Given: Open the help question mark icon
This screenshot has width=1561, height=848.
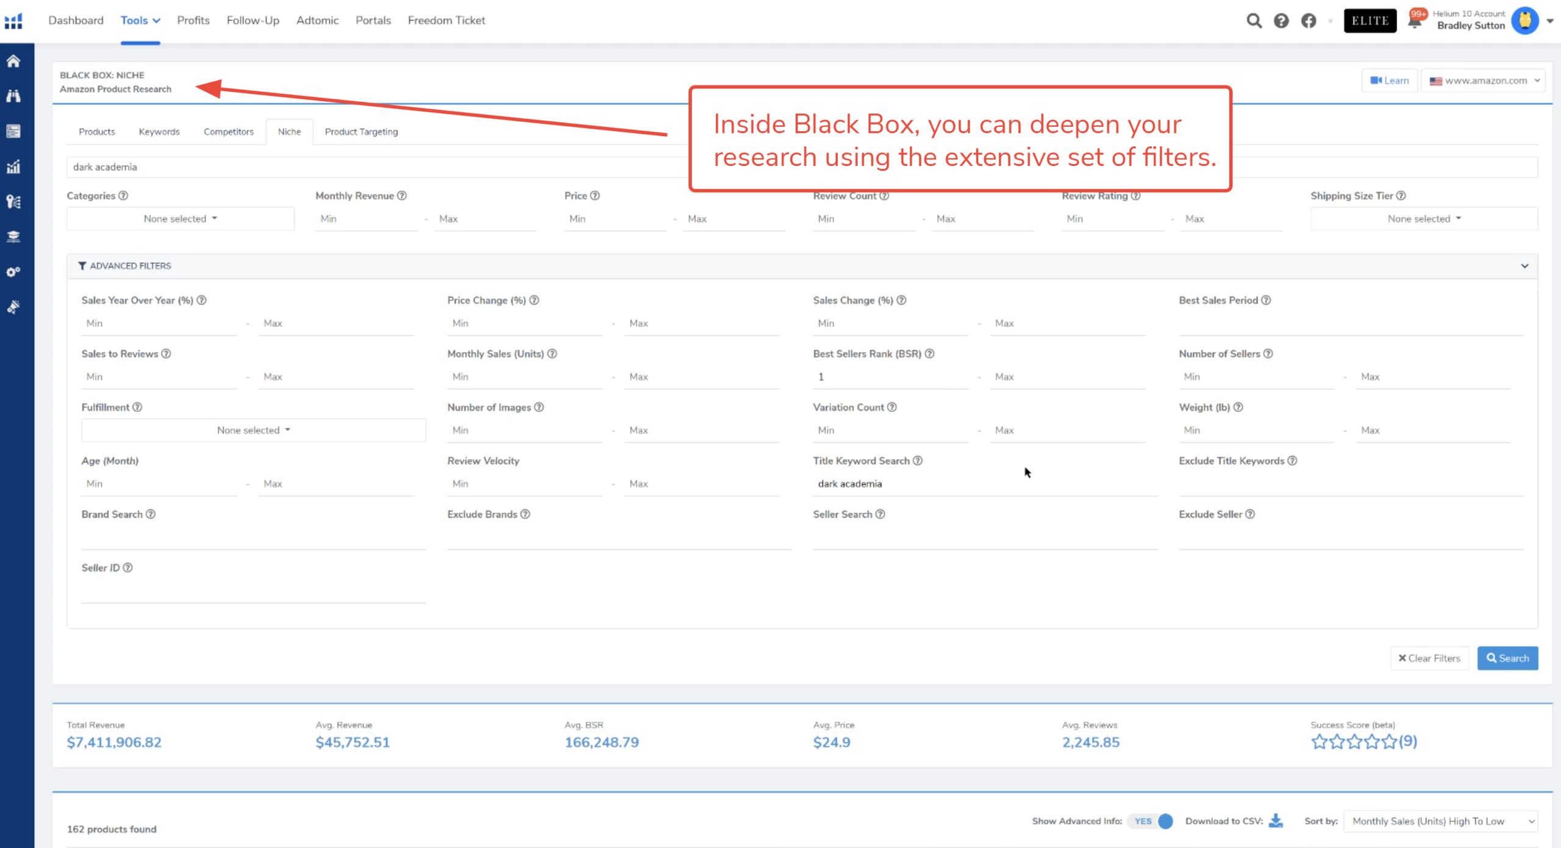Looking at the screenshot, I should coord(1281,21).
